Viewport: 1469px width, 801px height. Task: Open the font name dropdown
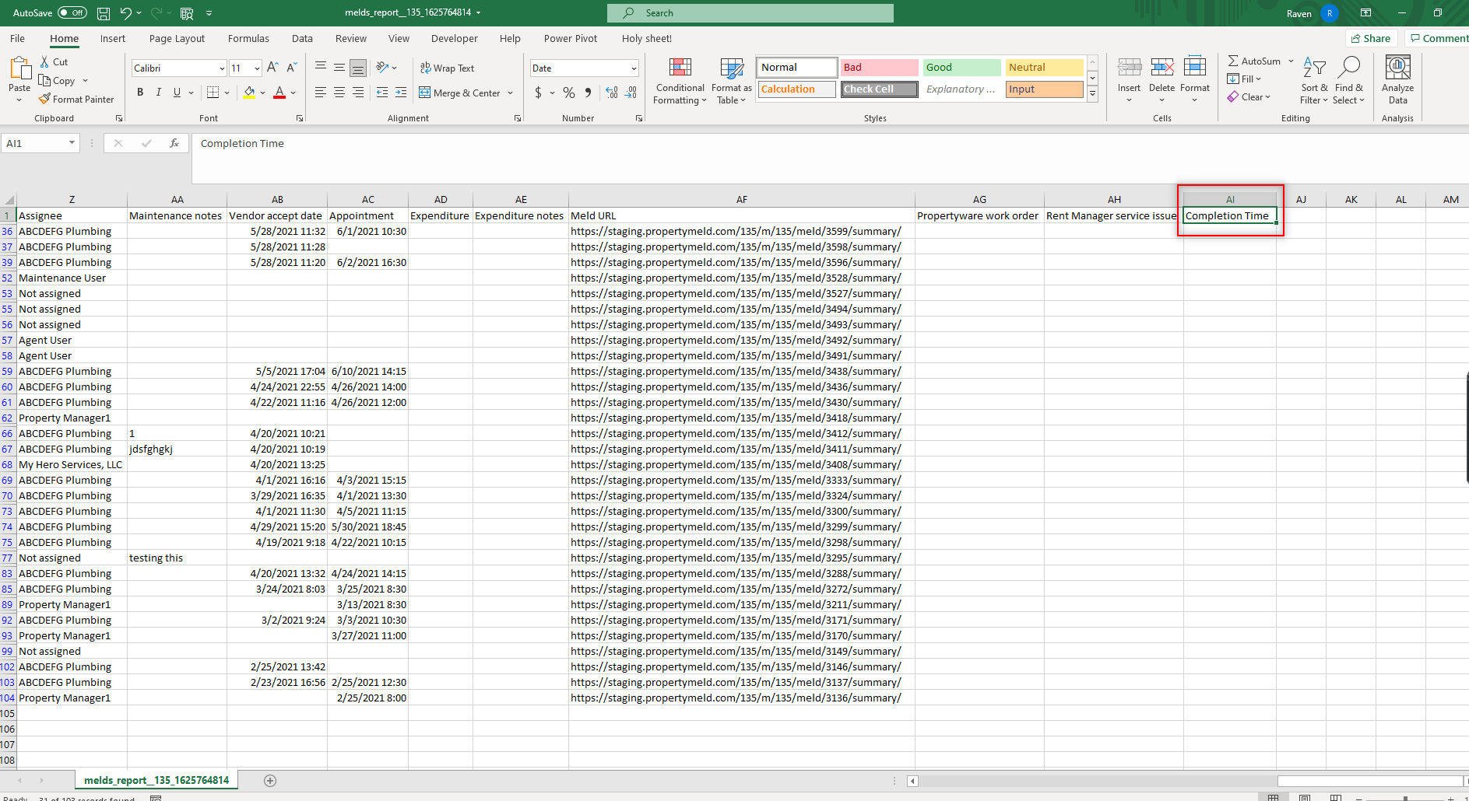tap(221, 68)
